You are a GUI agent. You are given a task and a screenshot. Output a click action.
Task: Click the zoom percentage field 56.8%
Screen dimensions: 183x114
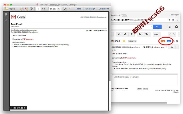point(53,9)
